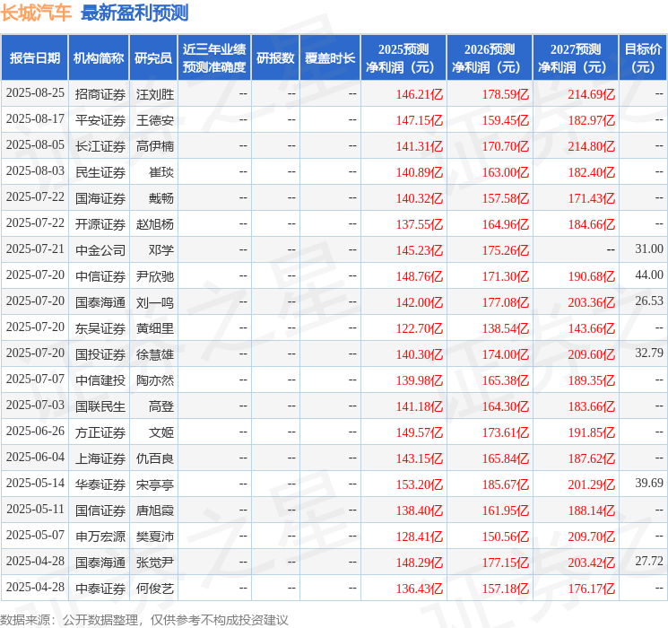Select institution 东吴证券
668x628 pixels.
click(100, 328)
